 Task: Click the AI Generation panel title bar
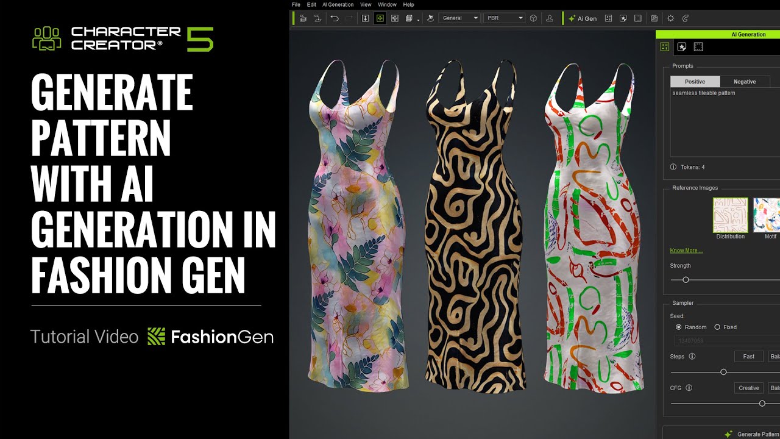(x=718, y=35)
